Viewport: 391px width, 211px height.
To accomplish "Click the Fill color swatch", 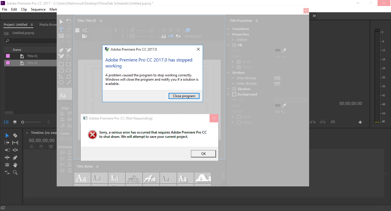I will [277, 50].
